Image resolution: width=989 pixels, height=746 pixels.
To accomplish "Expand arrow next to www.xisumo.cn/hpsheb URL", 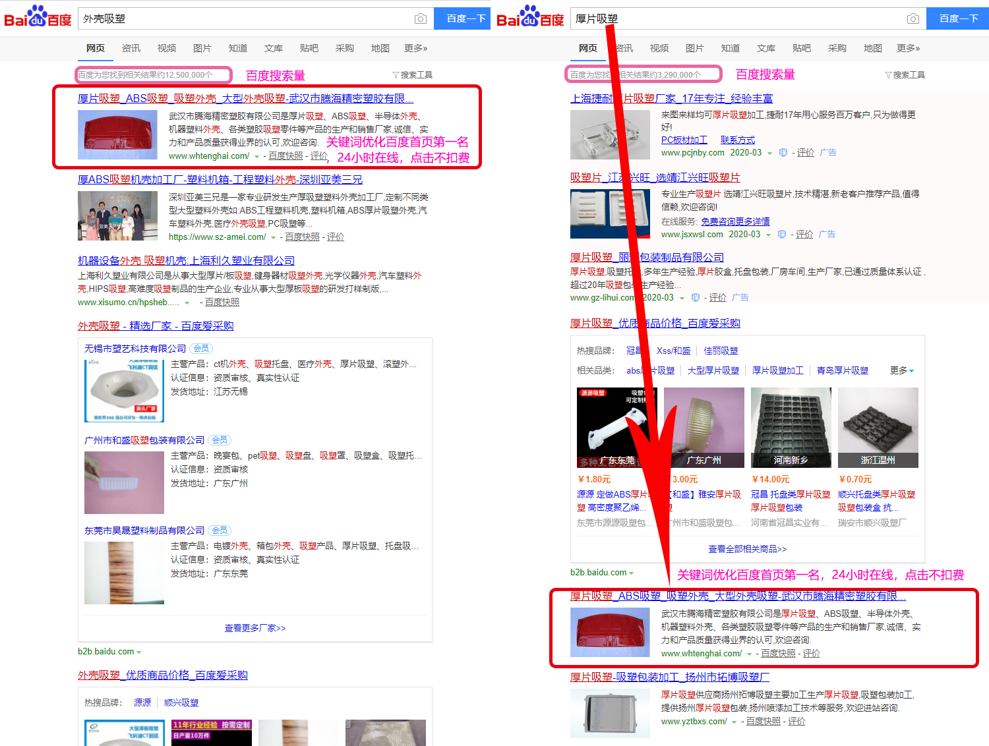I will (x=187, y=303).
